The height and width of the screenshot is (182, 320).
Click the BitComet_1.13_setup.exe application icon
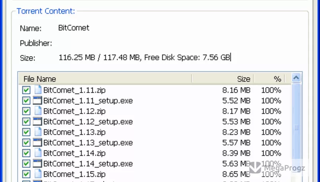click(x=37, y=142)
